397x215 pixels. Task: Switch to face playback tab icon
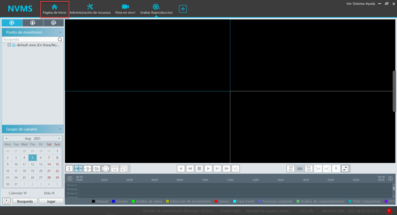(x=33, y=23)
